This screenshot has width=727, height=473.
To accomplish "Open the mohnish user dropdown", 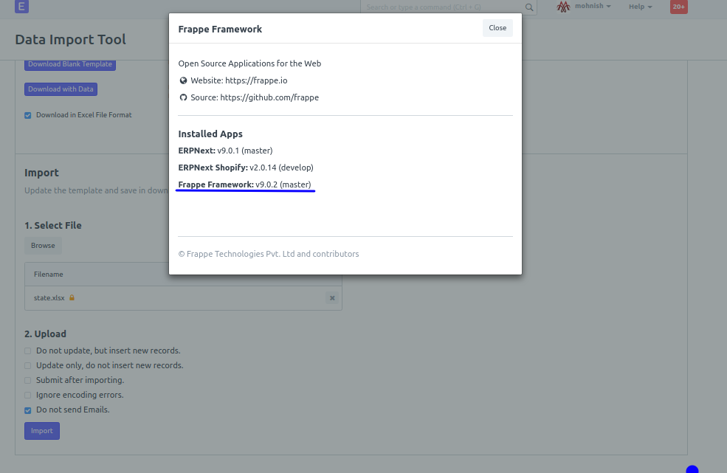I will tap(588, 7).
